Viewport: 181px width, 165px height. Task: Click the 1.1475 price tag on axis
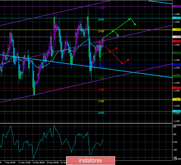click(176, 18)
